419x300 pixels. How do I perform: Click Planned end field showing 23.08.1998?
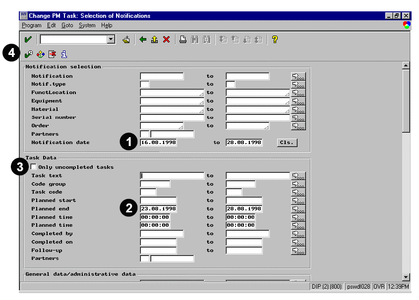point(158,209)
